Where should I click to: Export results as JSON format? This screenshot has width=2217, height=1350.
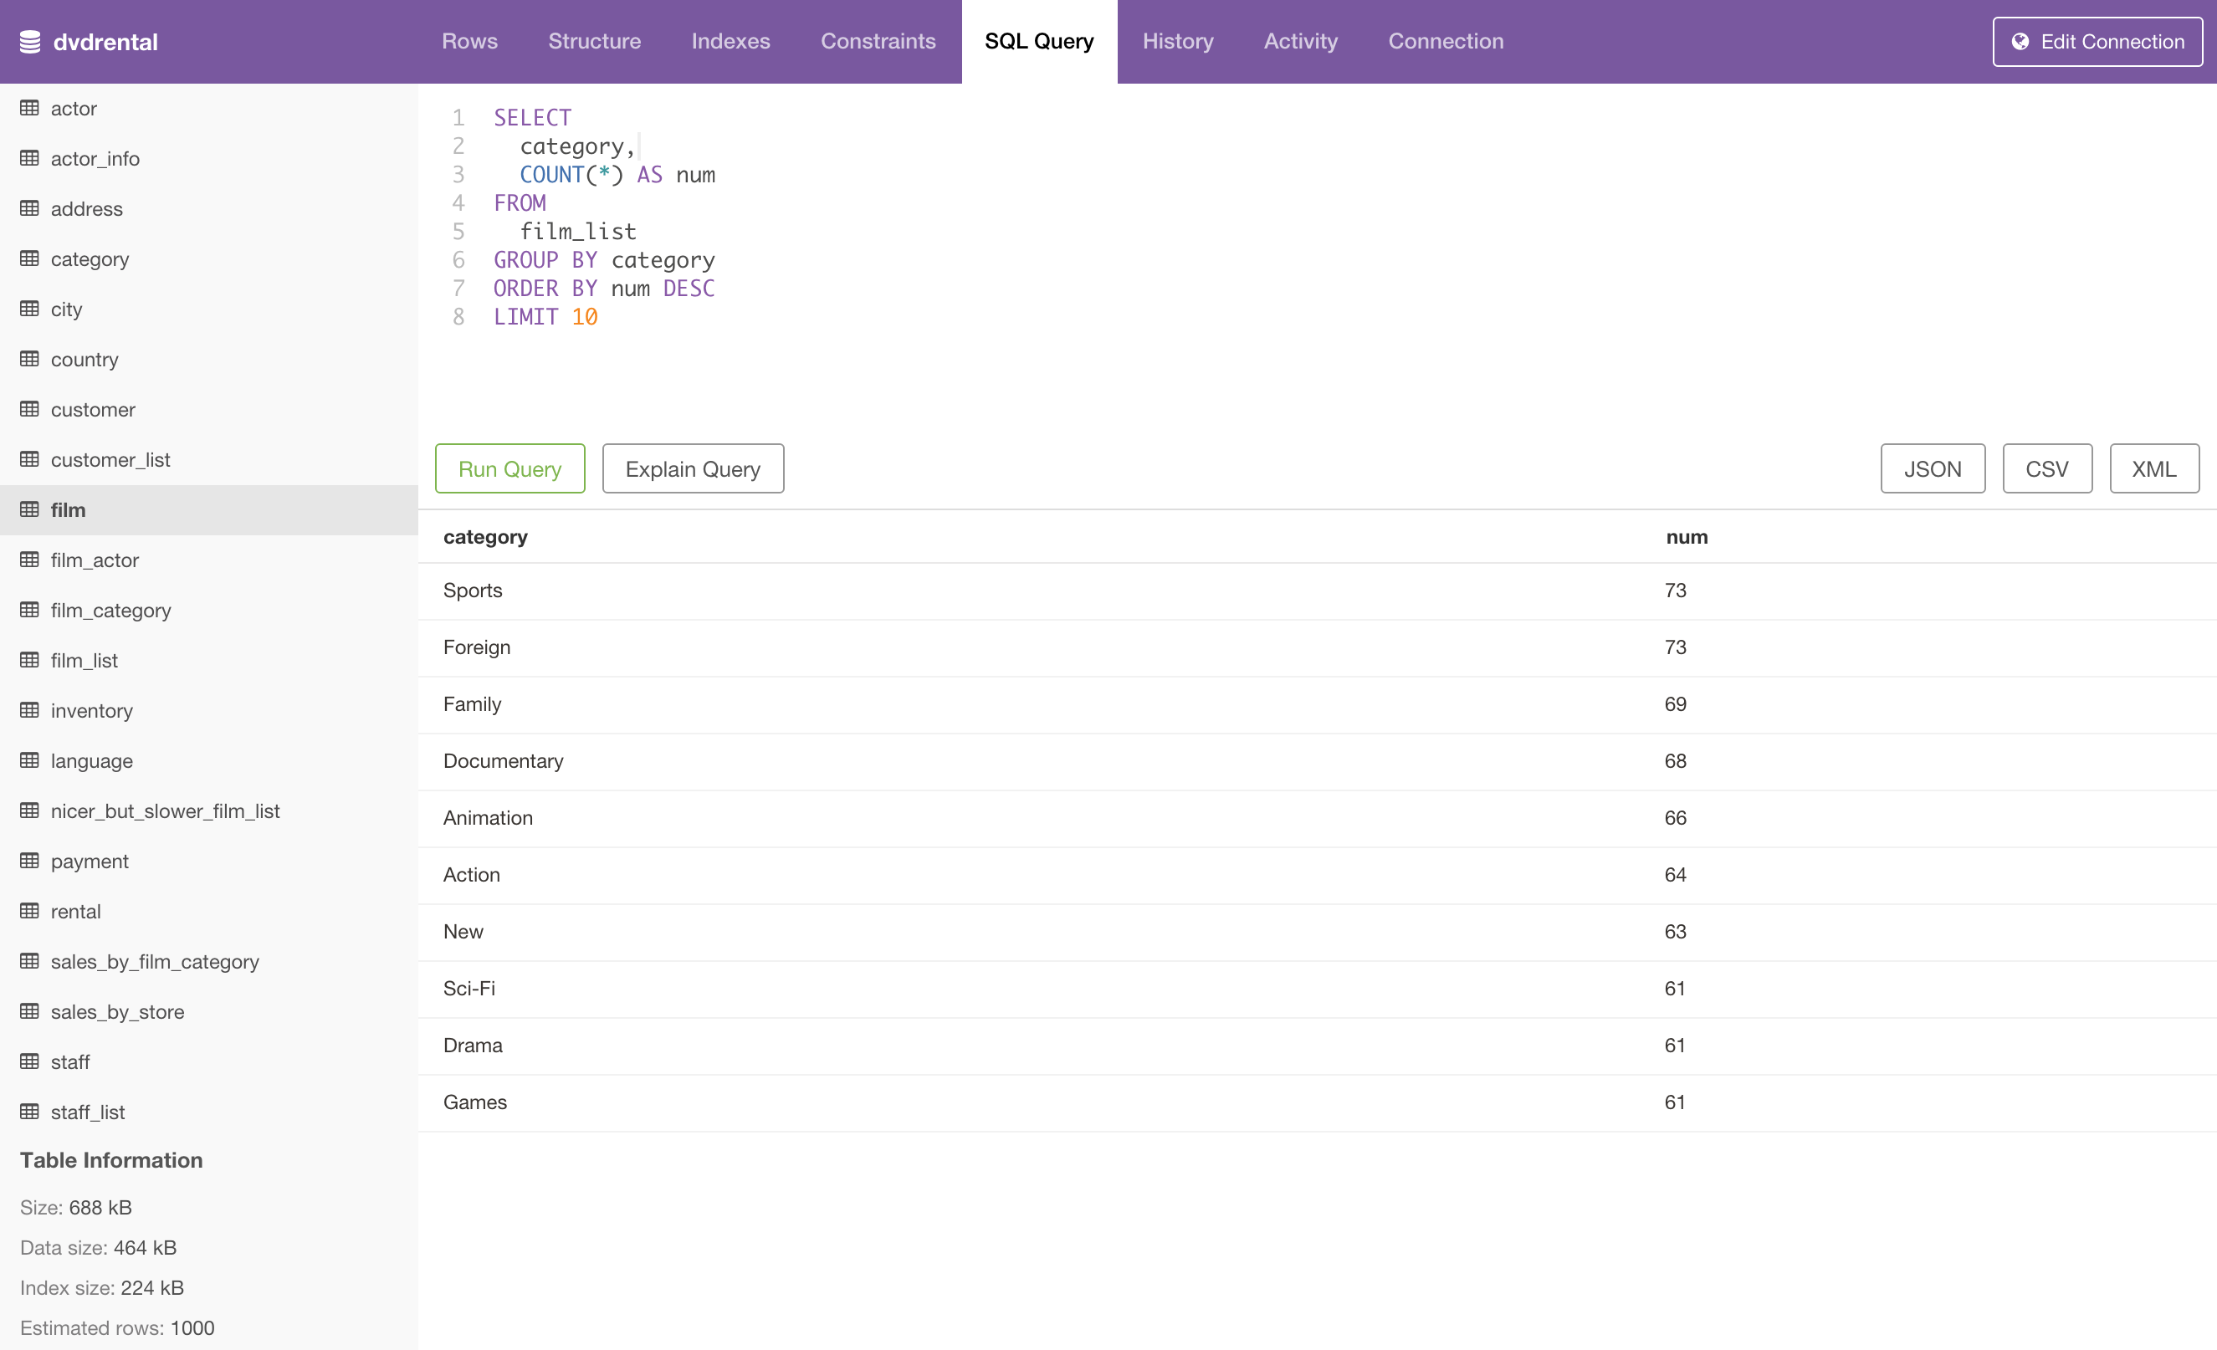[x=1932, y=468]
